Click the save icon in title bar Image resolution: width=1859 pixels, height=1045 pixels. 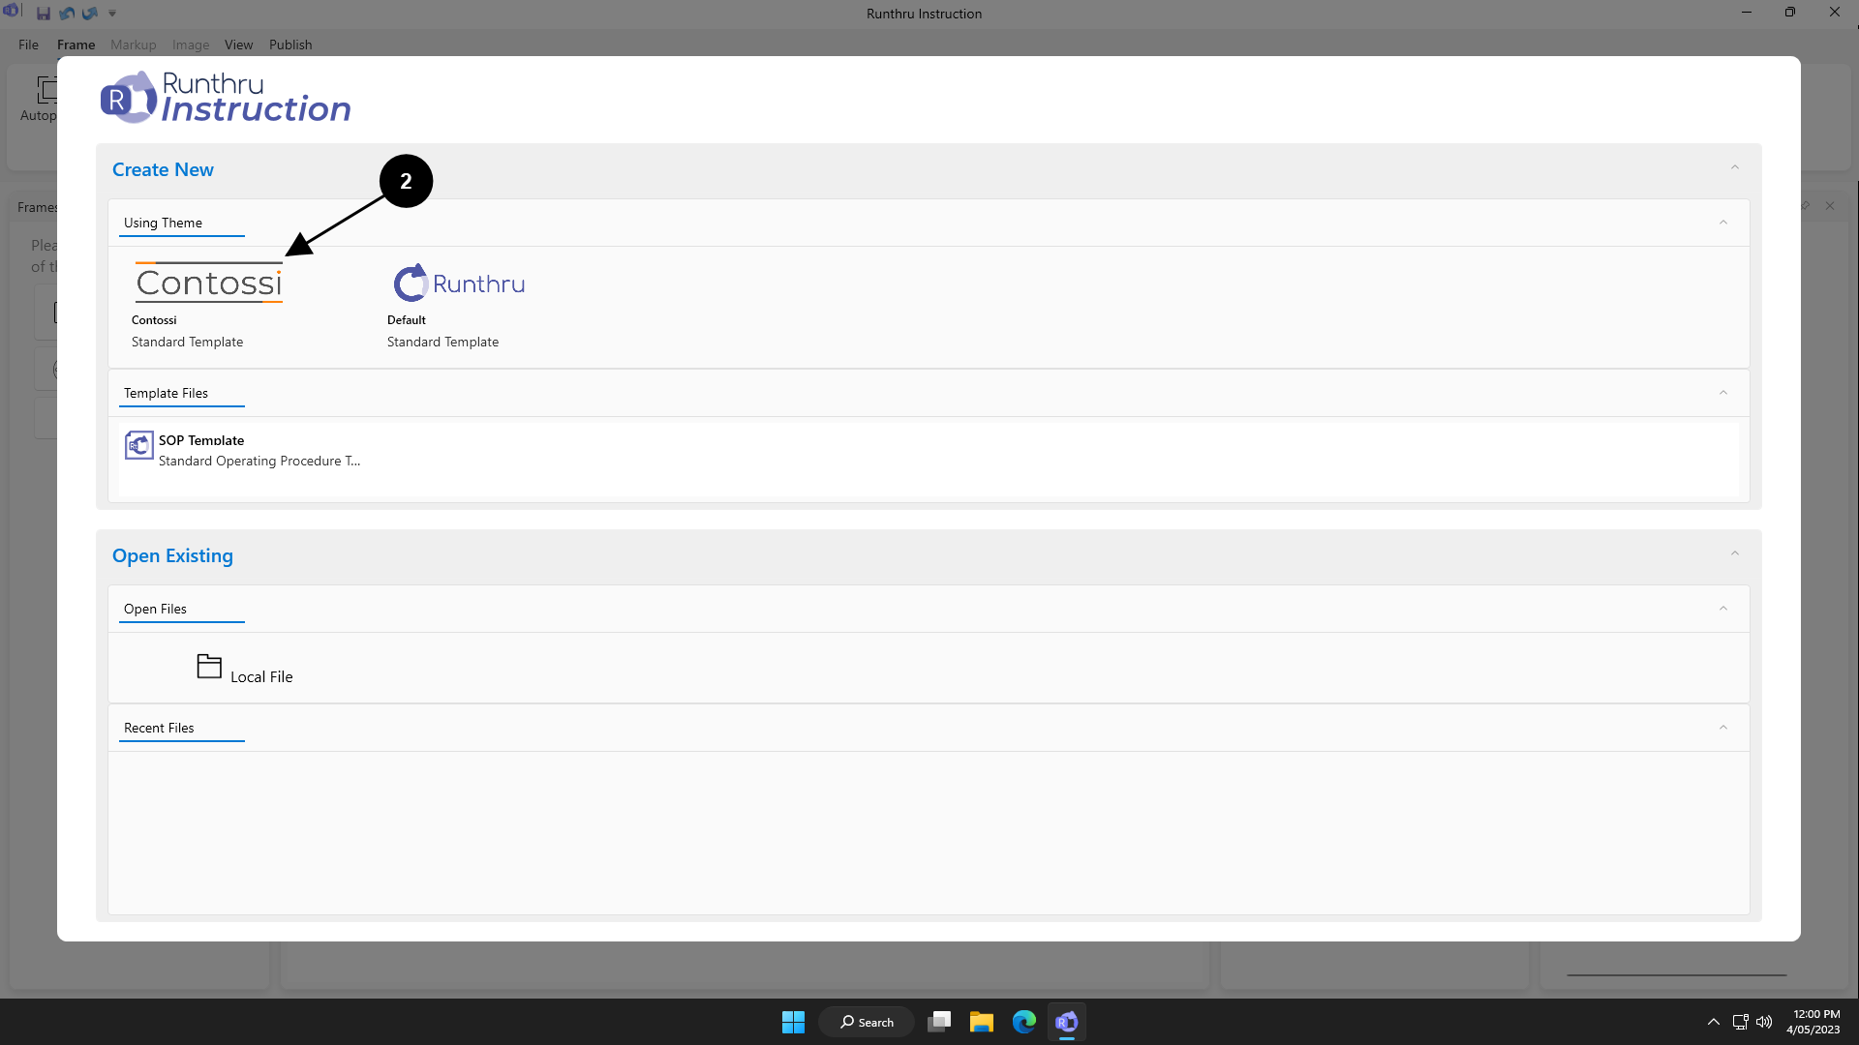44,14
